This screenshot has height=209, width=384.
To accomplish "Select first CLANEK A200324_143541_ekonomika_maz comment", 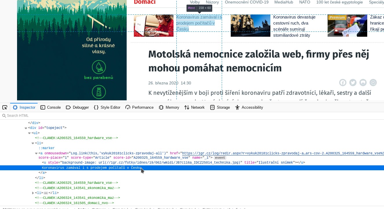I will (x=192, y=188).
